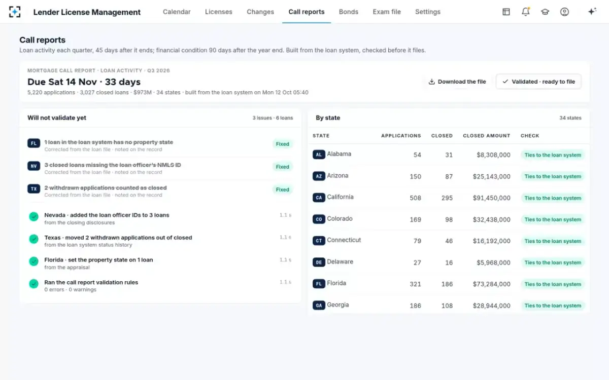The width and height of the screenshot is (609, 380).
Task: Click Fixed tag on the TX issue
Action: 283,189
